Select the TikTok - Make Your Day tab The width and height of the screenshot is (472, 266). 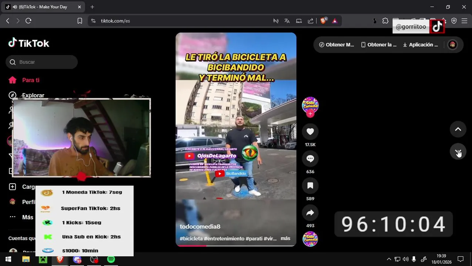(44, 7)
